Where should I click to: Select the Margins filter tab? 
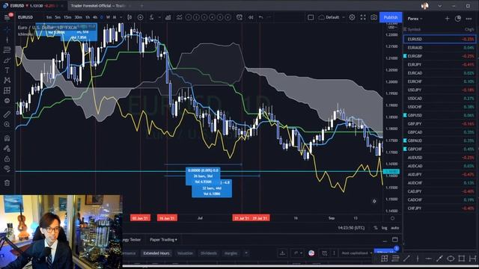click(x=231, y=253)
